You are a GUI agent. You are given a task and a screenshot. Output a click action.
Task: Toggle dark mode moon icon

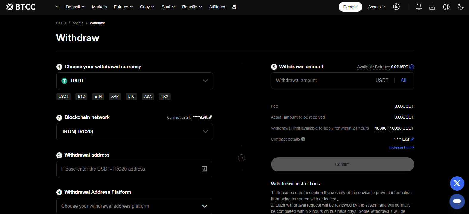coord(461,7)
